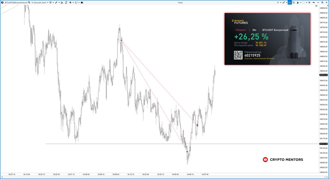Expand the circle color dropdown arrow
This screenshot has height=179, width=329.
tap(307, 2)
